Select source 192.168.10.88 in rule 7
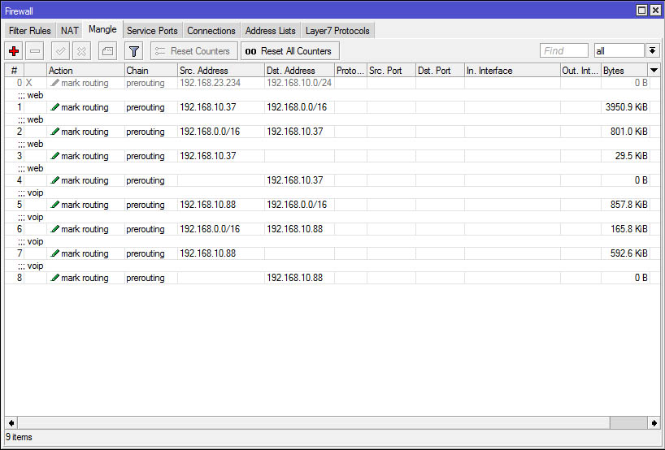 coord(207,253)
